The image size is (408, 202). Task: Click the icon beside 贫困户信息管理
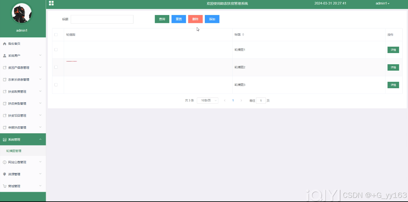(x=4, y=68)
